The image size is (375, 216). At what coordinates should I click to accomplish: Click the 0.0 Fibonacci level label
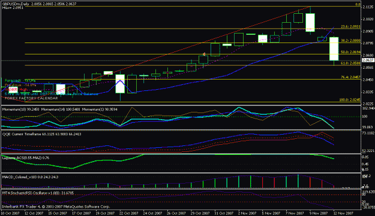(358, 4)
